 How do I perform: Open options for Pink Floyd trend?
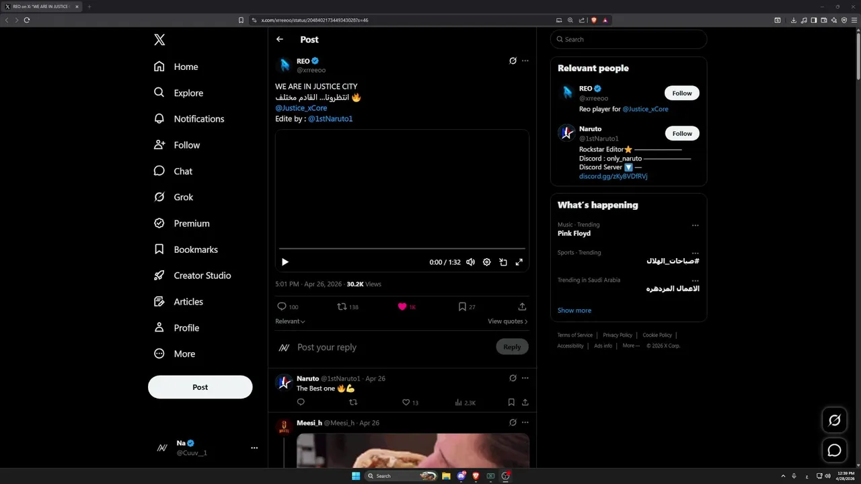tap(696, 226)
